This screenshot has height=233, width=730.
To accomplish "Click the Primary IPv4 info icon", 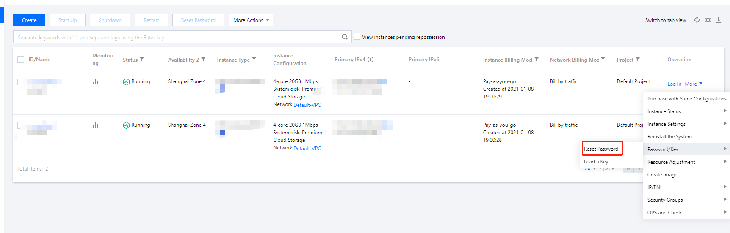I will pos(371,60).
